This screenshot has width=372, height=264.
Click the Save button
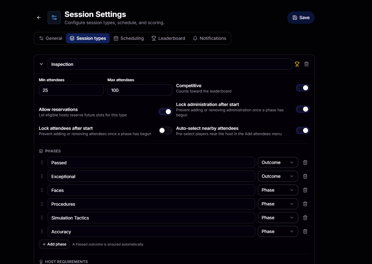tap(301, 18)
